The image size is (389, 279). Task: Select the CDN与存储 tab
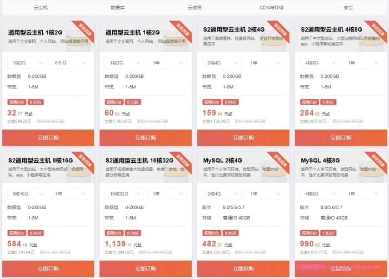tap(271, 7)
